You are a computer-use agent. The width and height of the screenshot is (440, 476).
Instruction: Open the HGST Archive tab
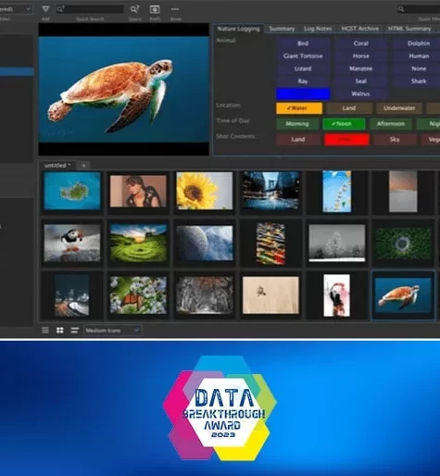click(x=360, y=29)
